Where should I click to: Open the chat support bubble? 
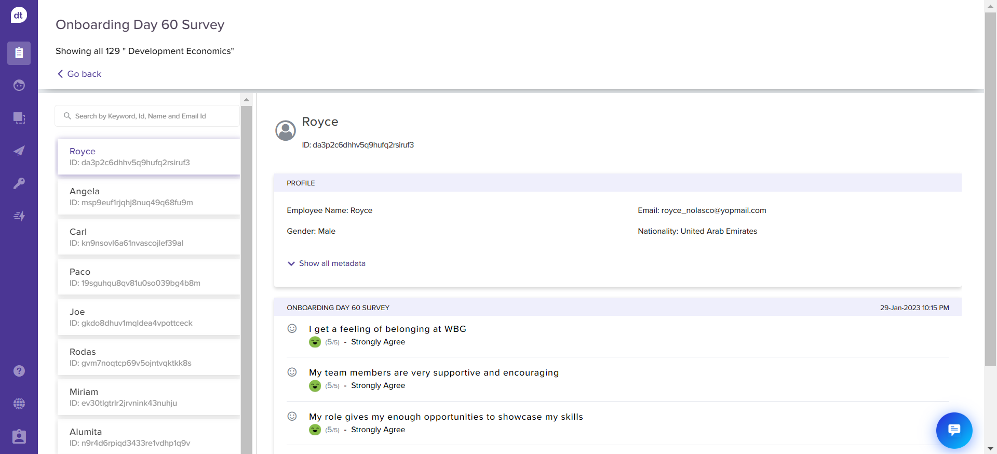[x=954, y=430]
